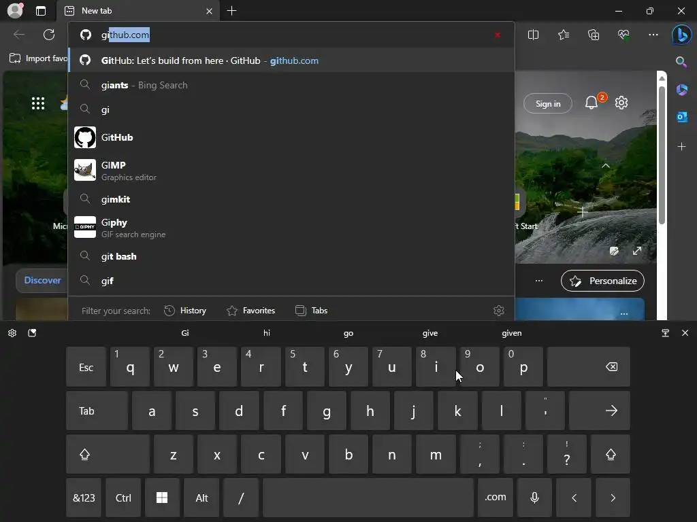Viewport: 697px width, 522px height.
Task: Open a new tab with plus button
Action: [x=231, y=11]
